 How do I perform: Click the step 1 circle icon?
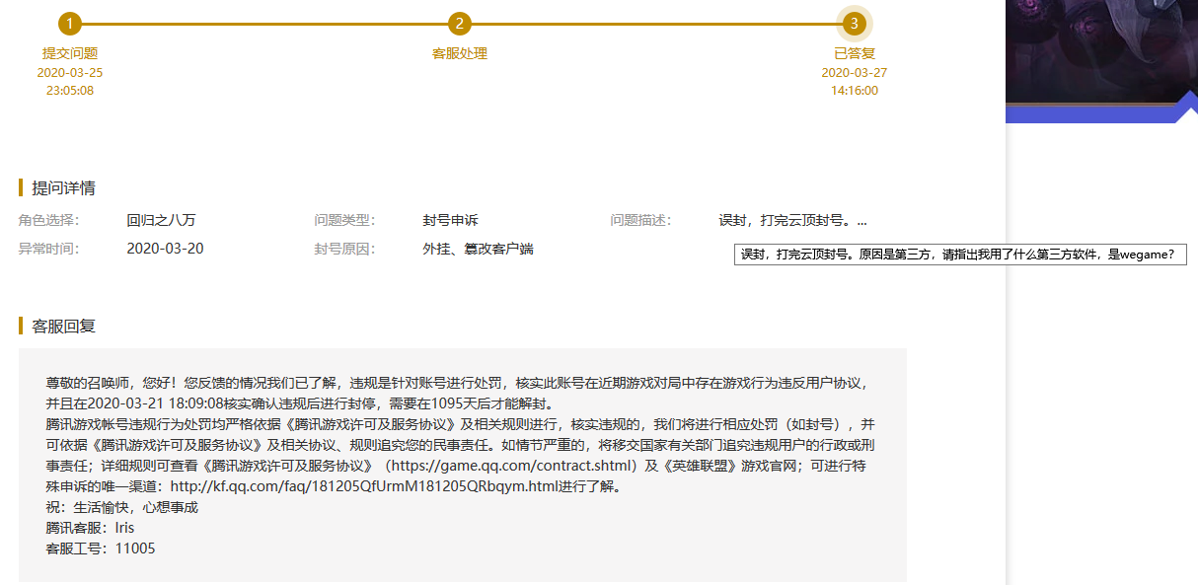tap(70, 24)
